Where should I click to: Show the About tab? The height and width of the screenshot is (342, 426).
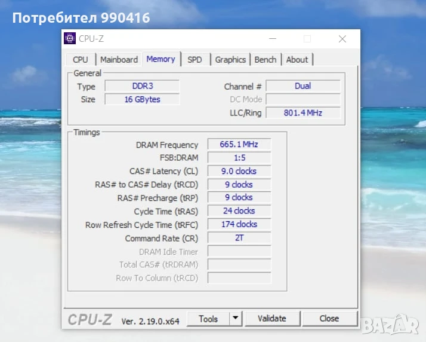(297, 60)
